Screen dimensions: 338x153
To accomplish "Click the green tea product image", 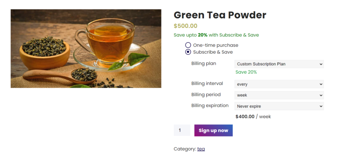I will 86,49.
